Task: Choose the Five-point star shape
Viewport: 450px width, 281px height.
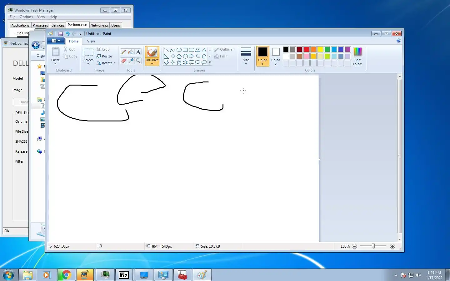Action: pos(179,62)
